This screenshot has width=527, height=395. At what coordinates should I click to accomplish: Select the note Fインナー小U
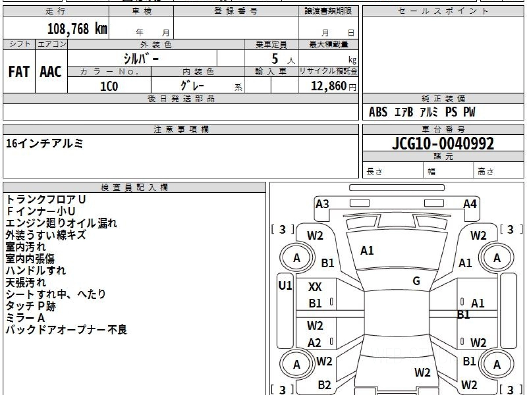[40, 212]
